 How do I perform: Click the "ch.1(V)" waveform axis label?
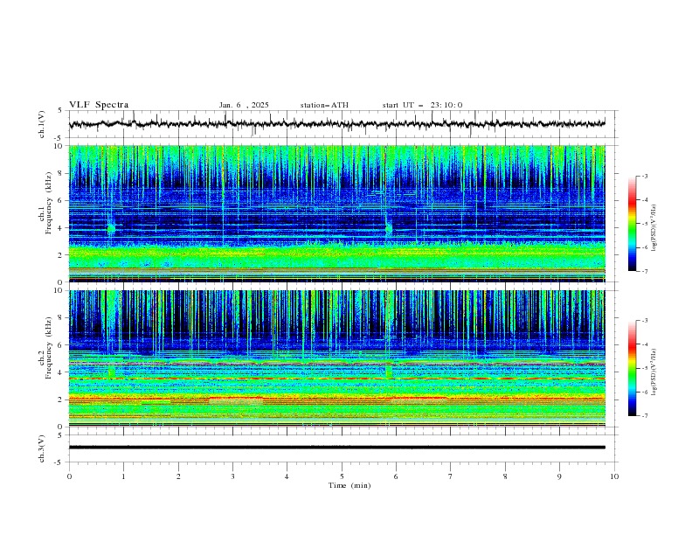click(x=42, y=124)
